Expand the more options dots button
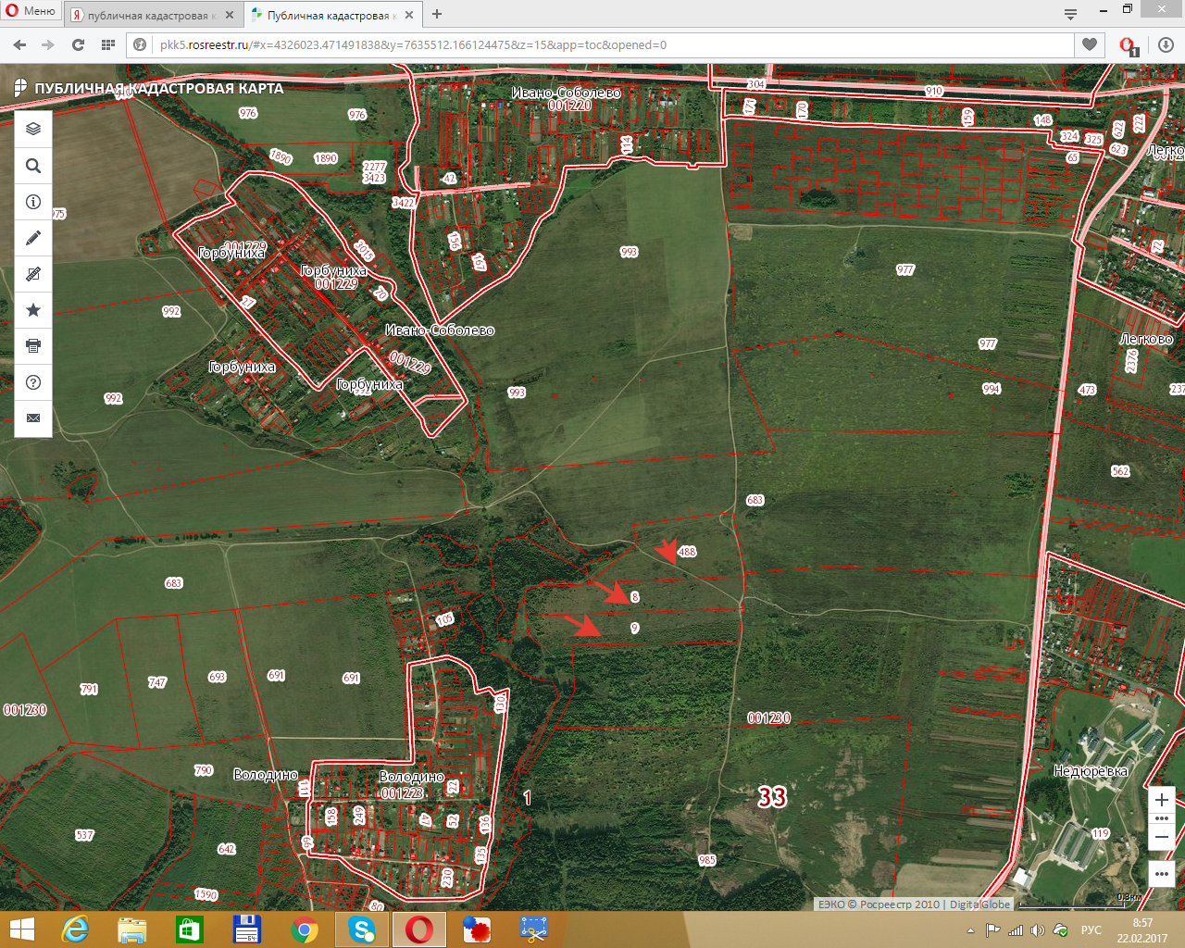 [x=1162, y=874]
